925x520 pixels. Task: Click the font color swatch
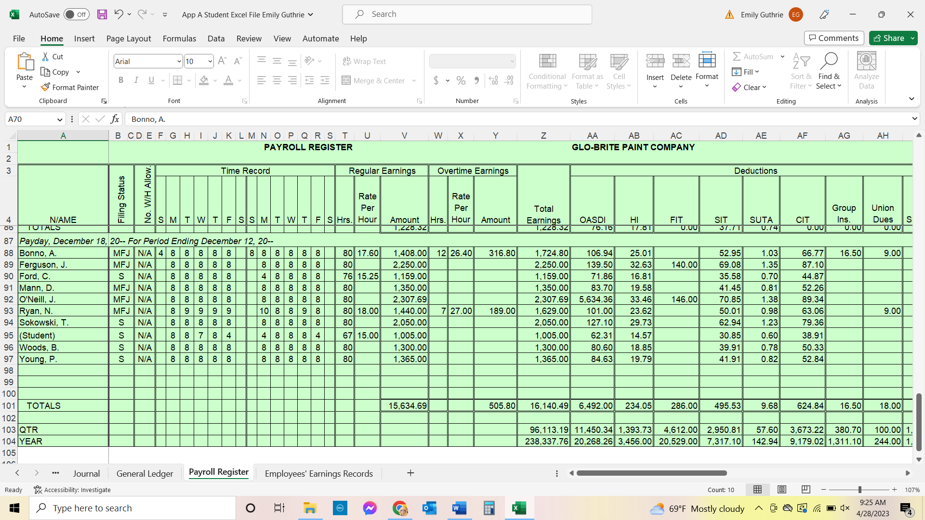click(x=228, y=80)
